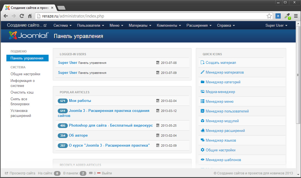The height and width of the screenshot is (178, 301).
Task: Click the image icon for Медиа-менеджер
Action: 202,92
